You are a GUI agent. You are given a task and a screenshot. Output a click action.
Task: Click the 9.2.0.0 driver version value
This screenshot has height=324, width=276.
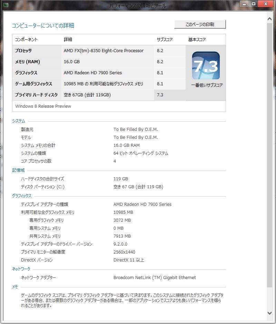[x=120, y=244]
